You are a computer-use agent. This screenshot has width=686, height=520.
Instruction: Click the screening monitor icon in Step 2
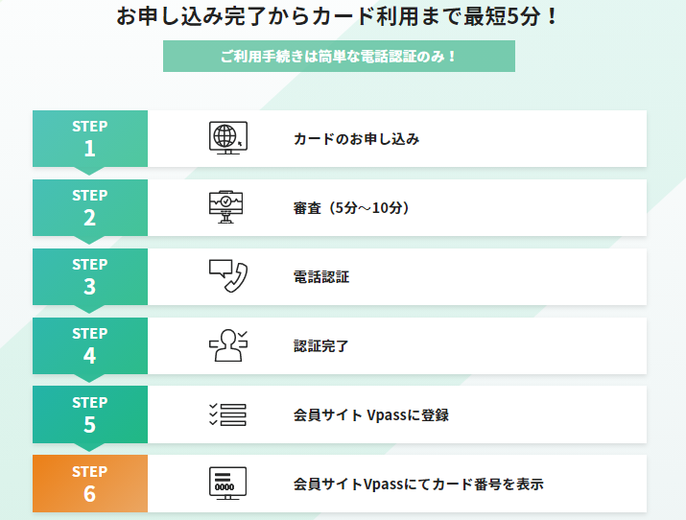point(225,207)
